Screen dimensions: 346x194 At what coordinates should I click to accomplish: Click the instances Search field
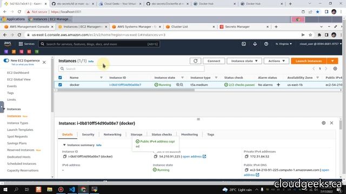point(131,68)
